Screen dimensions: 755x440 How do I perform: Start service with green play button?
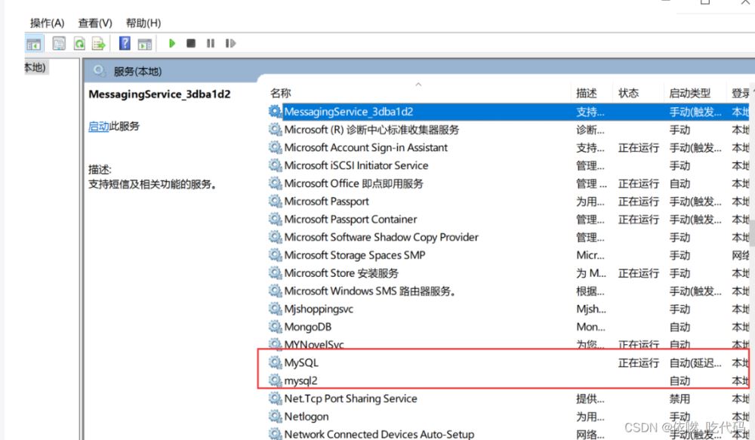[x=172, y=43]
